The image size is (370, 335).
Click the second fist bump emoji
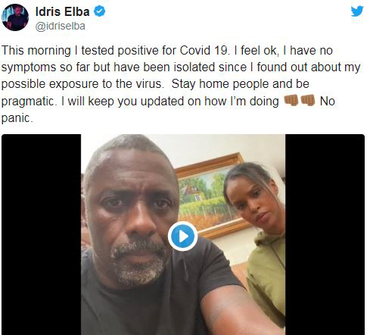[x=308, y=100]
